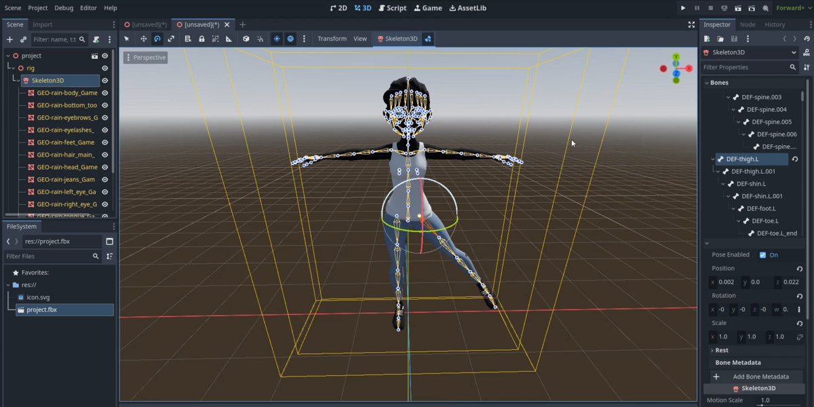Attach a script with scroll icon
Image resolution: width=814 pixels, height=407 pixels.
96,39
